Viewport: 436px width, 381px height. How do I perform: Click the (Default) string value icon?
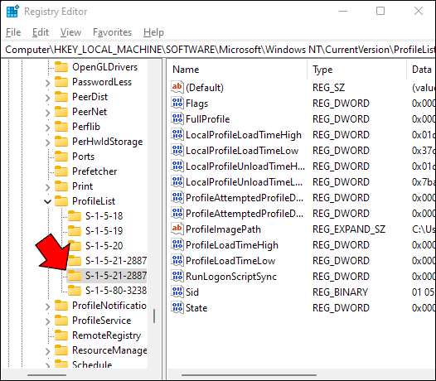pyautogui.click(x=177, y=87)
